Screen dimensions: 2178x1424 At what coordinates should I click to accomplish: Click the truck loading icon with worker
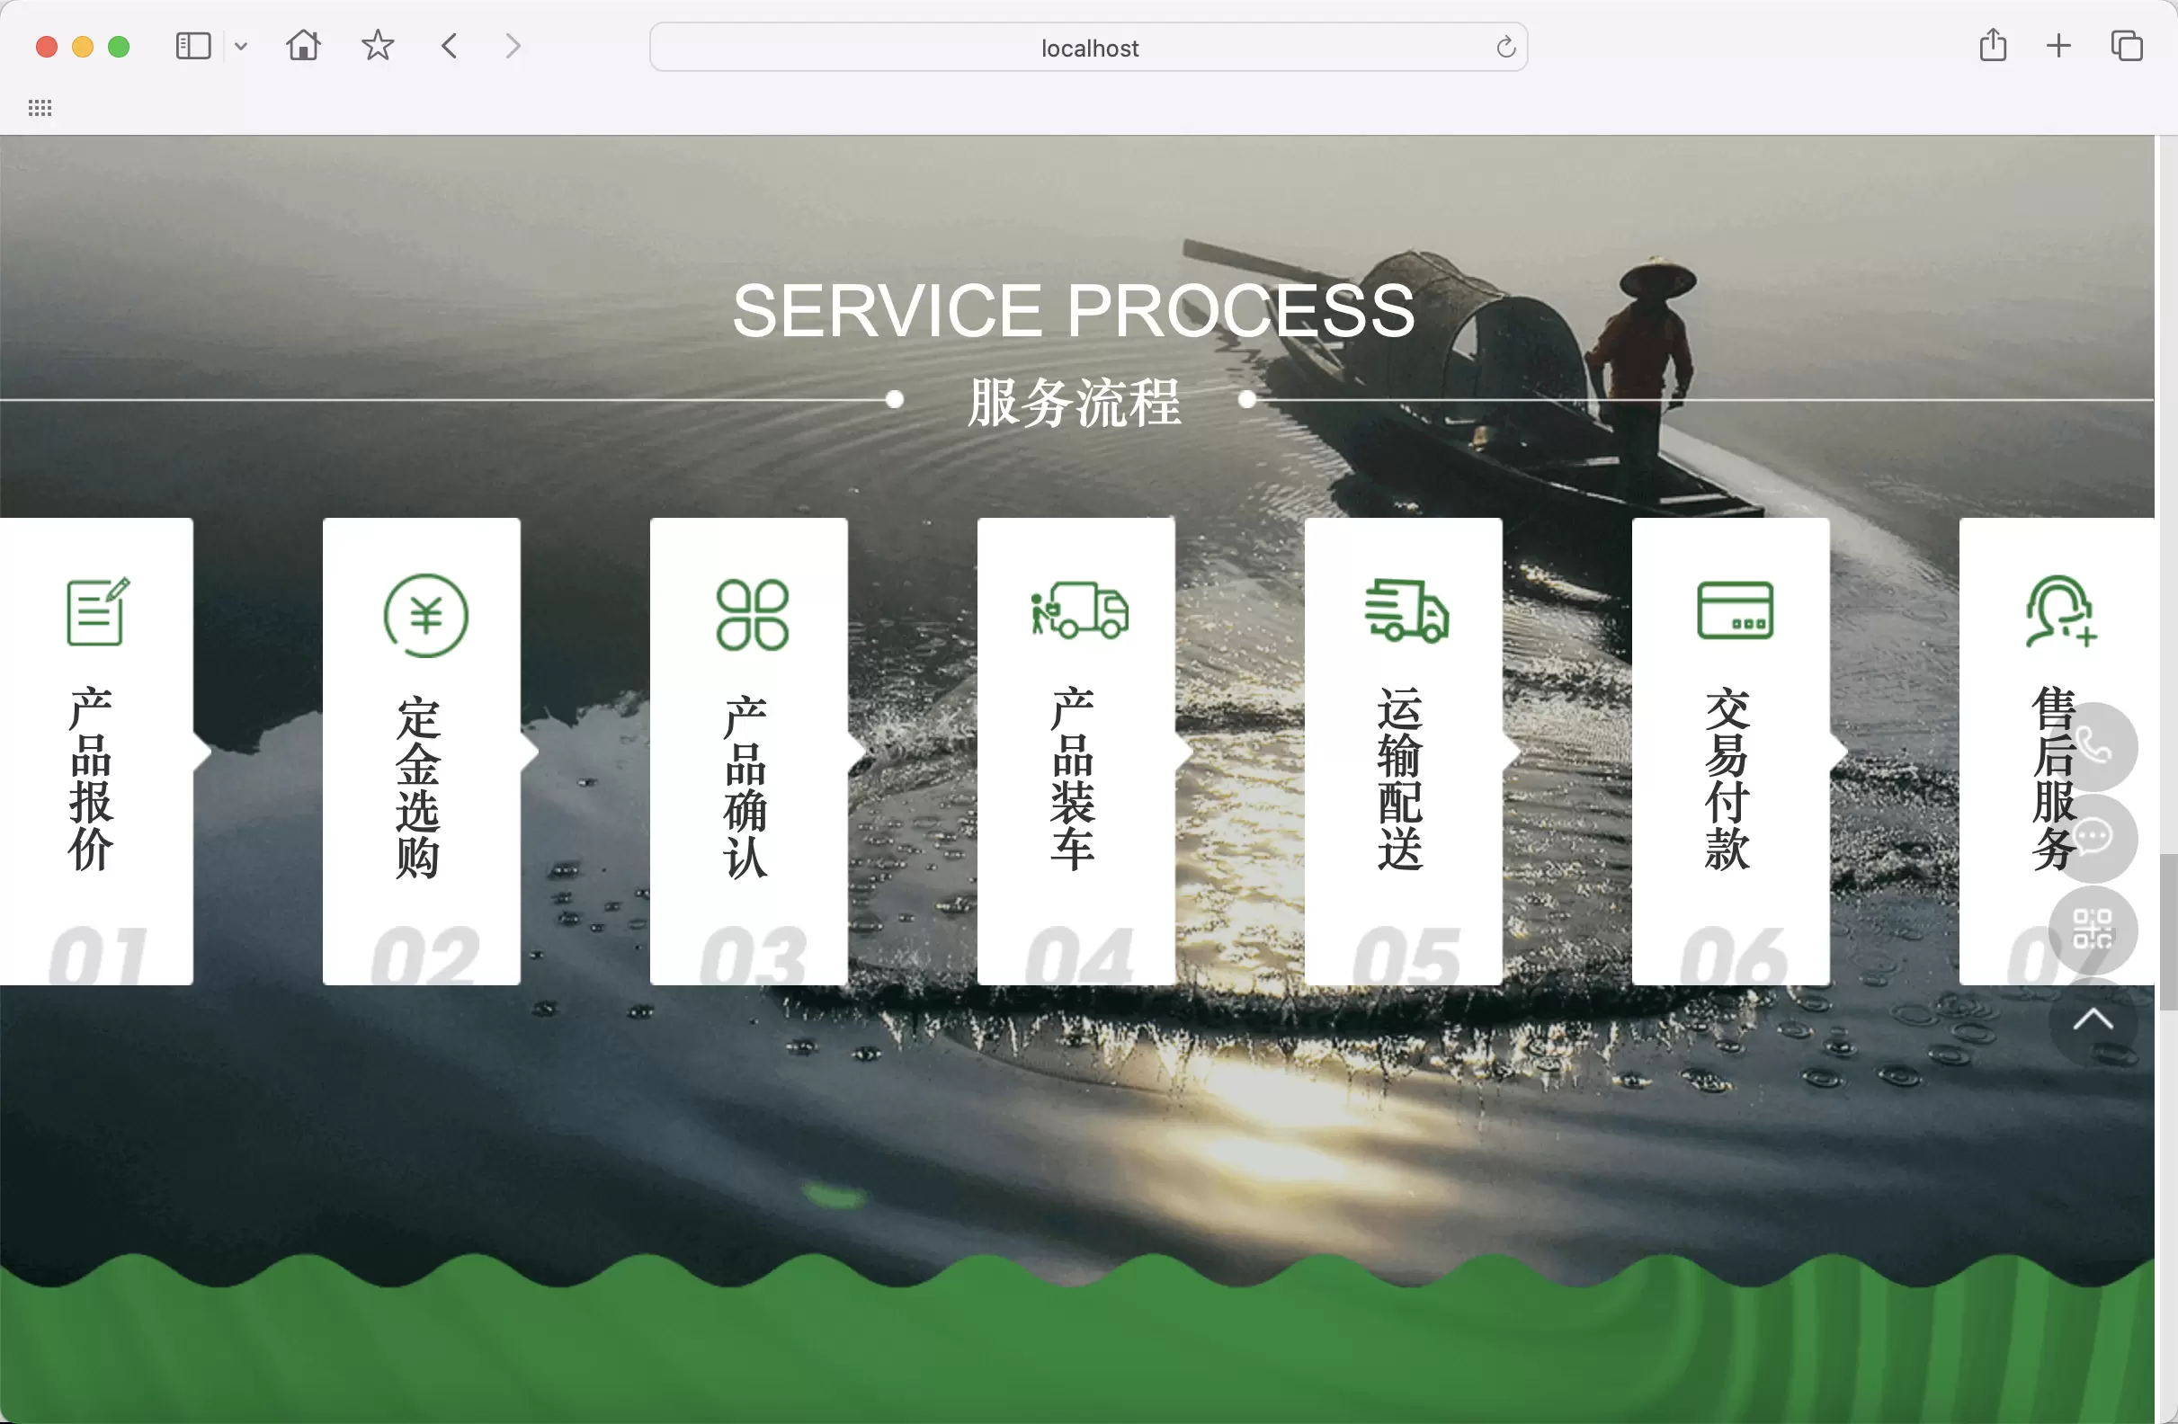click(x=1079, y=610)
